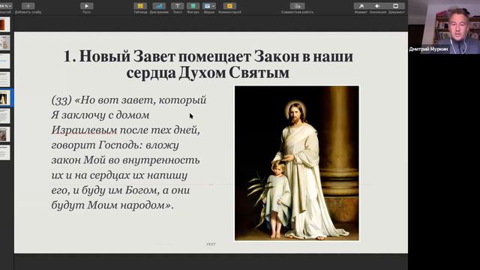
Task: Start slideshow with the Play (Пуск) button
Action: pos(87,6)
